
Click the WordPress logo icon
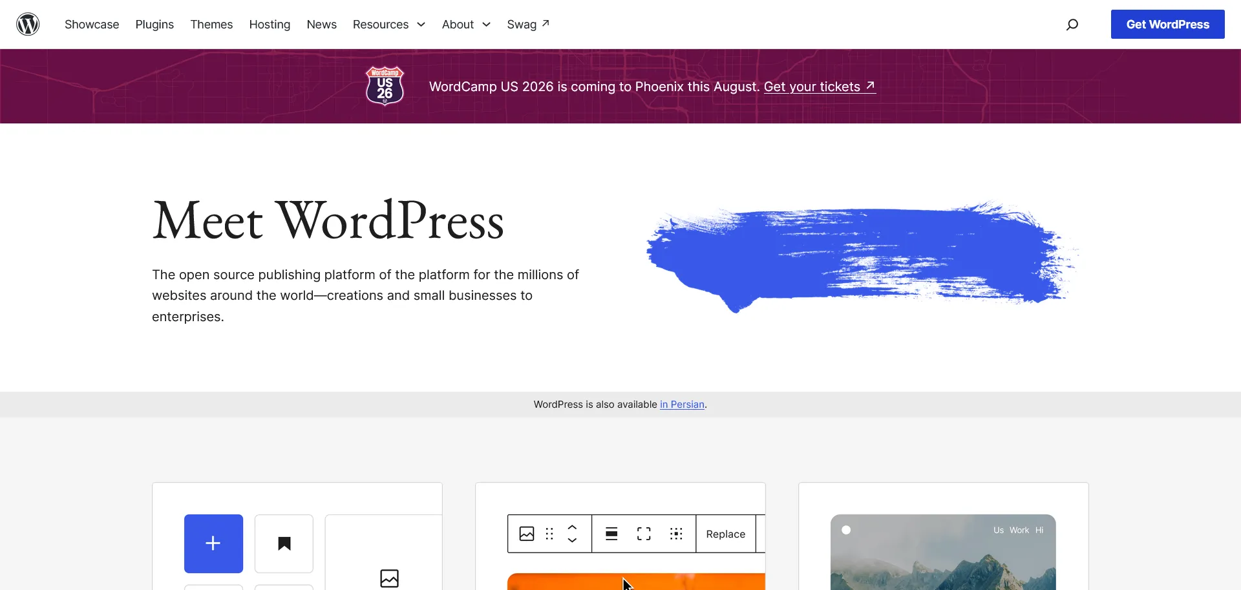pos(28,25)
